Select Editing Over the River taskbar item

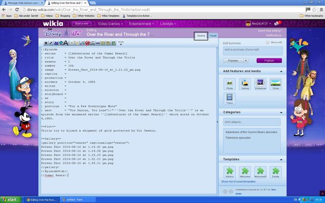tap(42, 200)
